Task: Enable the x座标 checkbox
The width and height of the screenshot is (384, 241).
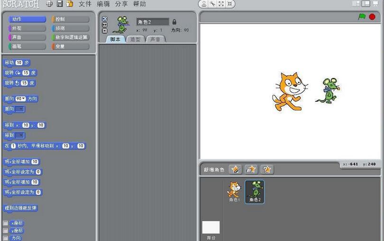Action: [6, 223]
